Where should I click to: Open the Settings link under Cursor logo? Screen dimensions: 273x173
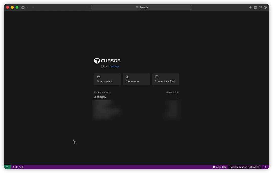click(115, 66)
